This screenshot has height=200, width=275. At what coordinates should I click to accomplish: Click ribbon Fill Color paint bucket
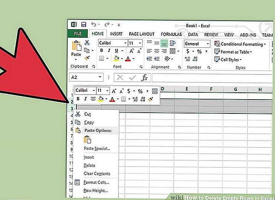(x=116, y=58)
